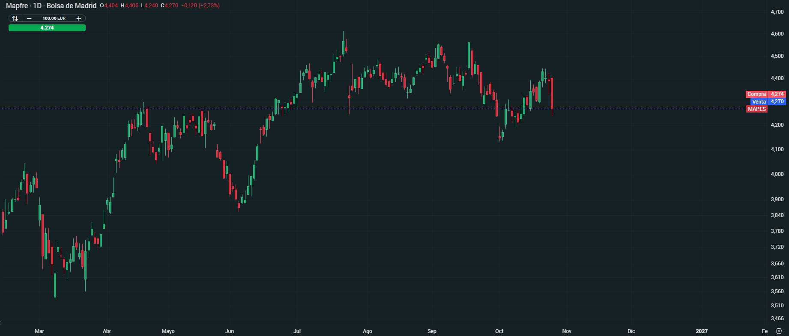This screenshot has height=336, width=789.
Task: Click the Mapfre · 1D · Bolsa de Madrid title
Action: pyautogui.click(x=51, y=6)
